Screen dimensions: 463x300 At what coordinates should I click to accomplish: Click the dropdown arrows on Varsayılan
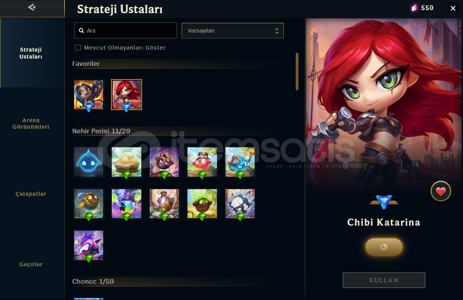[277, 31]
